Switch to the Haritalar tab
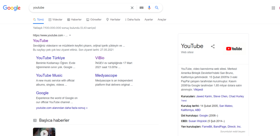 pos(113,20)
